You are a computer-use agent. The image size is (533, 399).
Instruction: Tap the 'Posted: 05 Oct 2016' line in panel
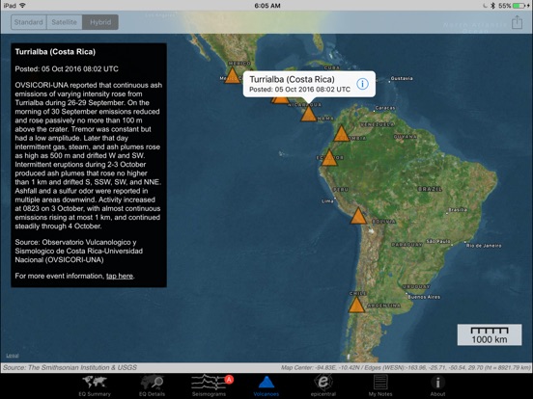click(x=67, y=68)
